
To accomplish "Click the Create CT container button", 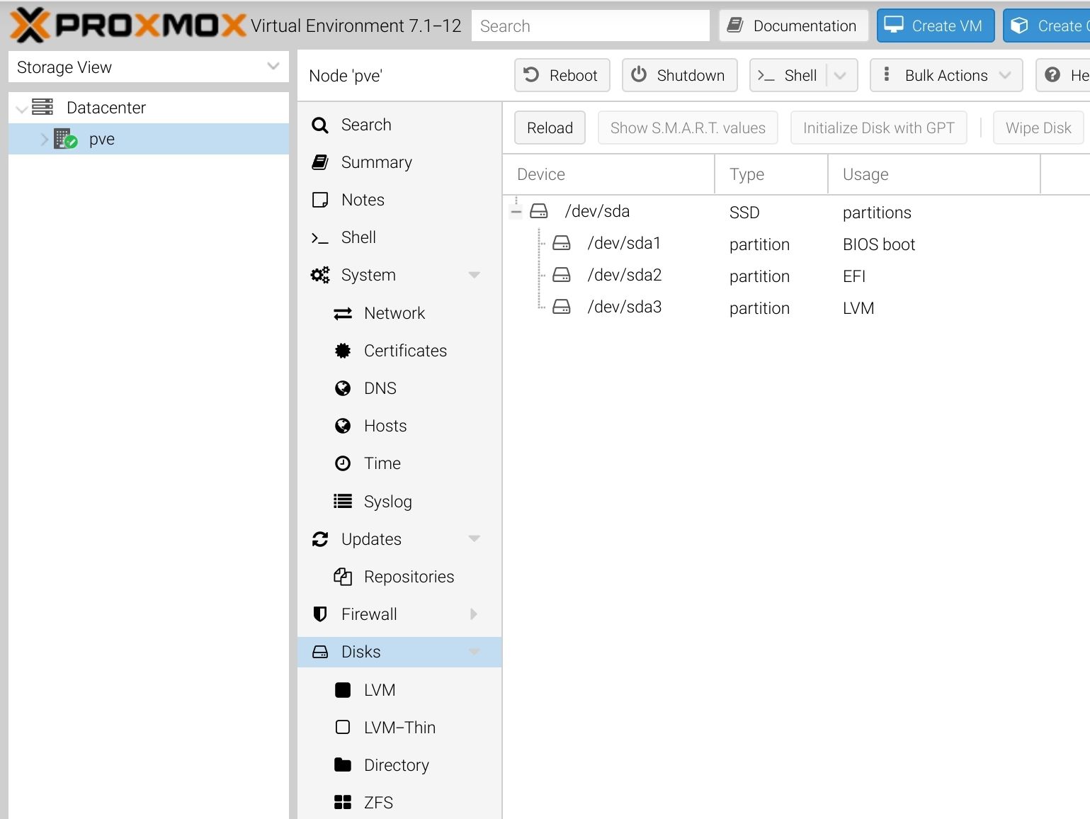I will 1047,26.
